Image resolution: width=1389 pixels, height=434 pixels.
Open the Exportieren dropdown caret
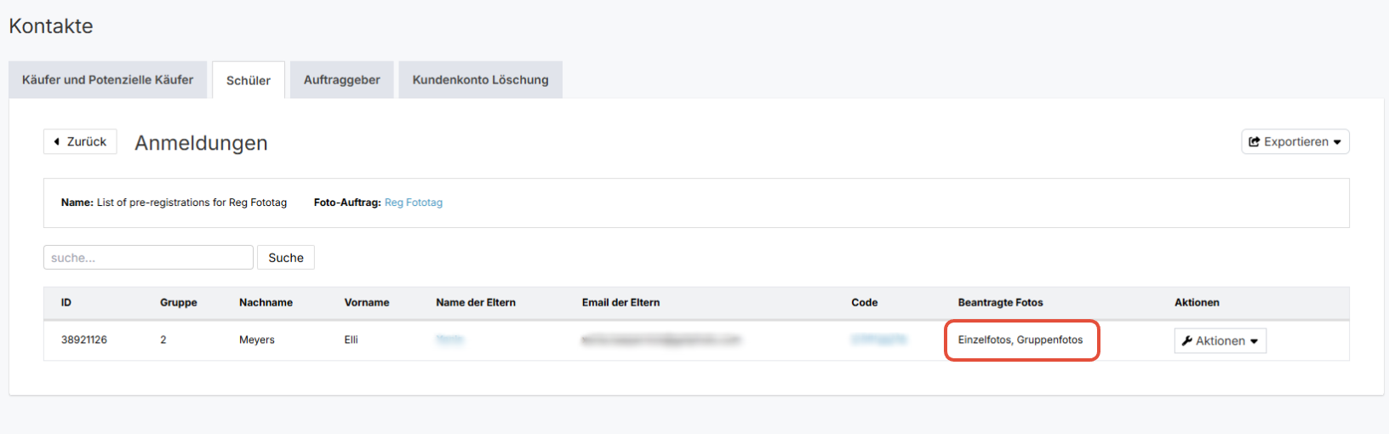click(x=1337, y=142)
